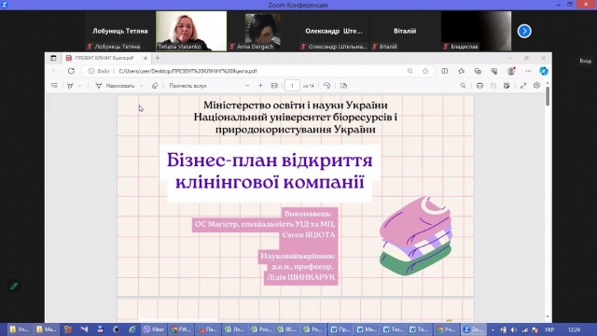Open taskbar volume control
The image size is (597, 336).
(514, 329)
